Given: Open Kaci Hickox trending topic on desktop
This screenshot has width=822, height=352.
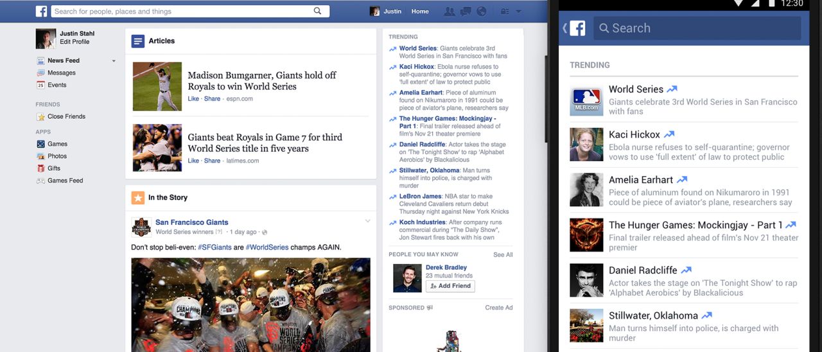Looking at the screenshot, I should point(417,67).
